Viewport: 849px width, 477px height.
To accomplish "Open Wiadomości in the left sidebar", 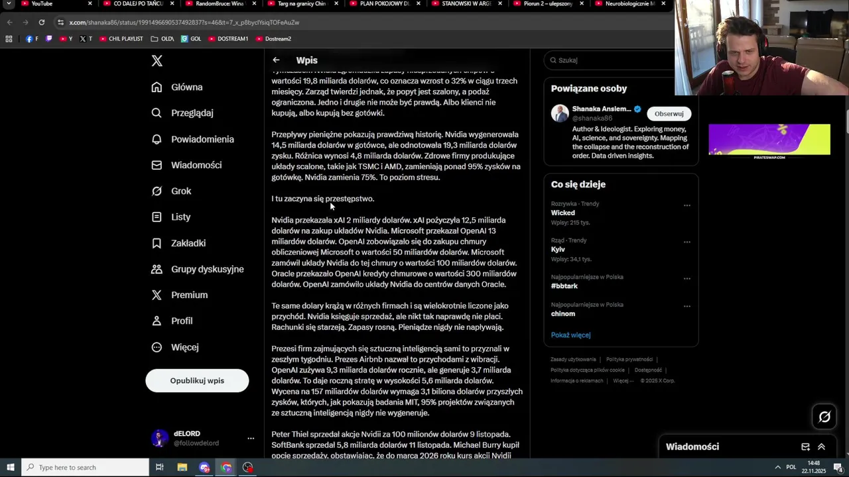I will [x=186, y=165].
